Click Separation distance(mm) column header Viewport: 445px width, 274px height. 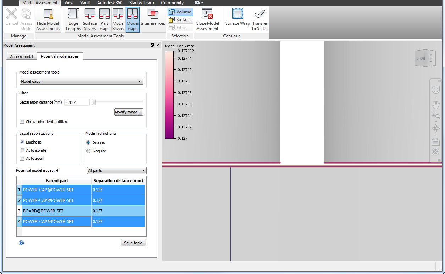tap(118, 181)
